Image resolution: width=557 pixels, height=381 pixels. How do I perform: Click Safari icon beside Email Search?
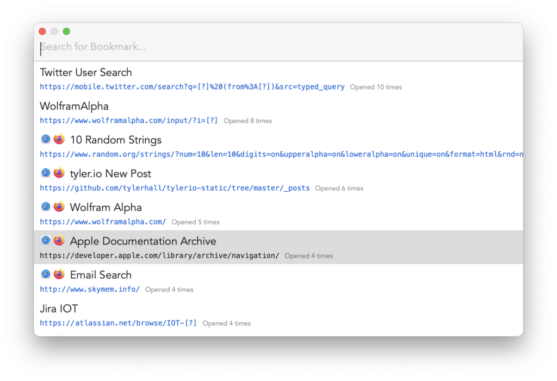coord(46,274)
